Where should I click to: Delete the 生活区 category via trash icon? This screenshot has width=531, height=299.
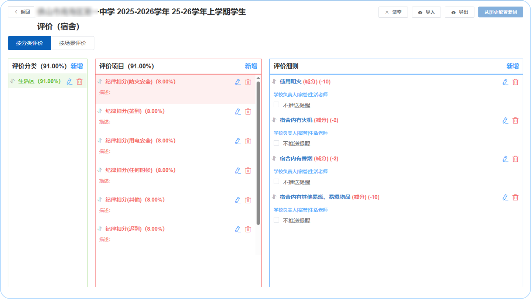[x=79, y=82]
